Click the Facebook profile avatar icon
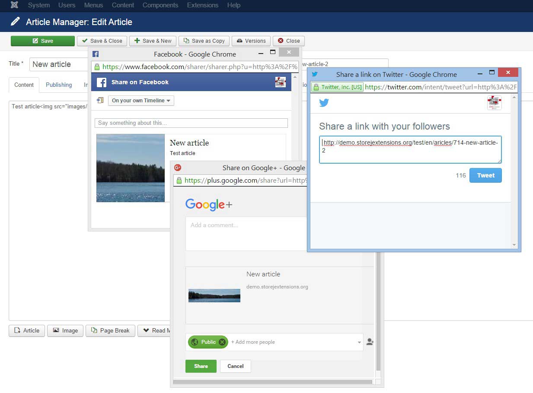The width and height of the screenshot is (533, 393). tap(281, 82)
